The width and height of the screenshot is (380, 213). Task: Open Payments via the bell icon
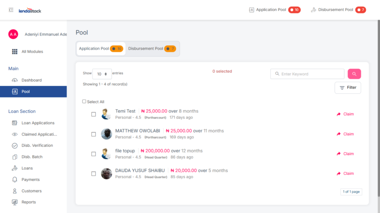point(15,180)
